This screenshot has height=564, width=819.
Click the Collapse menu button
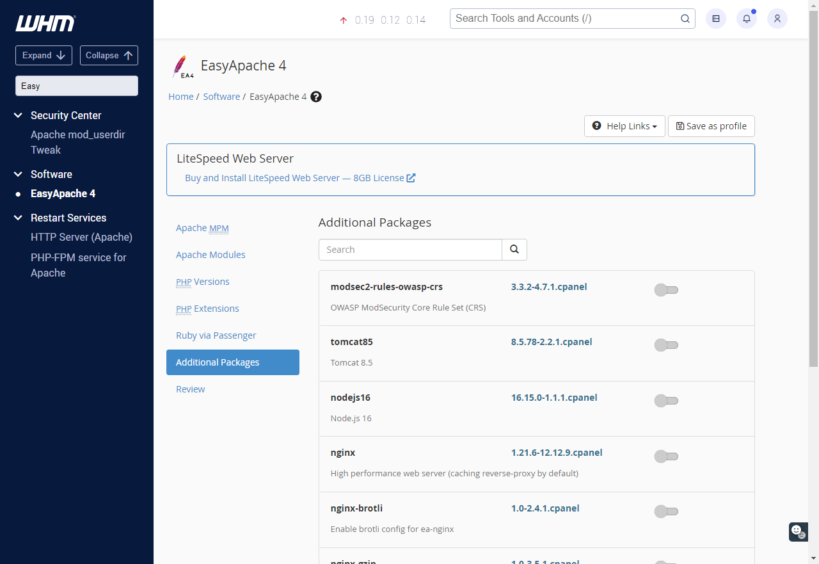(109, 55)
